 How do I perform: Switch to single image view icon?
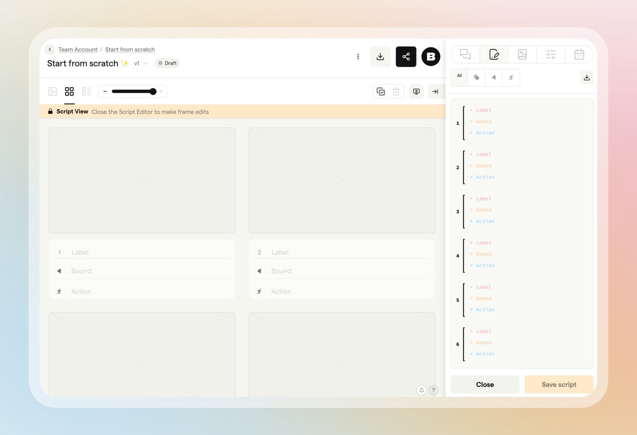pyautogui.click(x=53, y=91)
